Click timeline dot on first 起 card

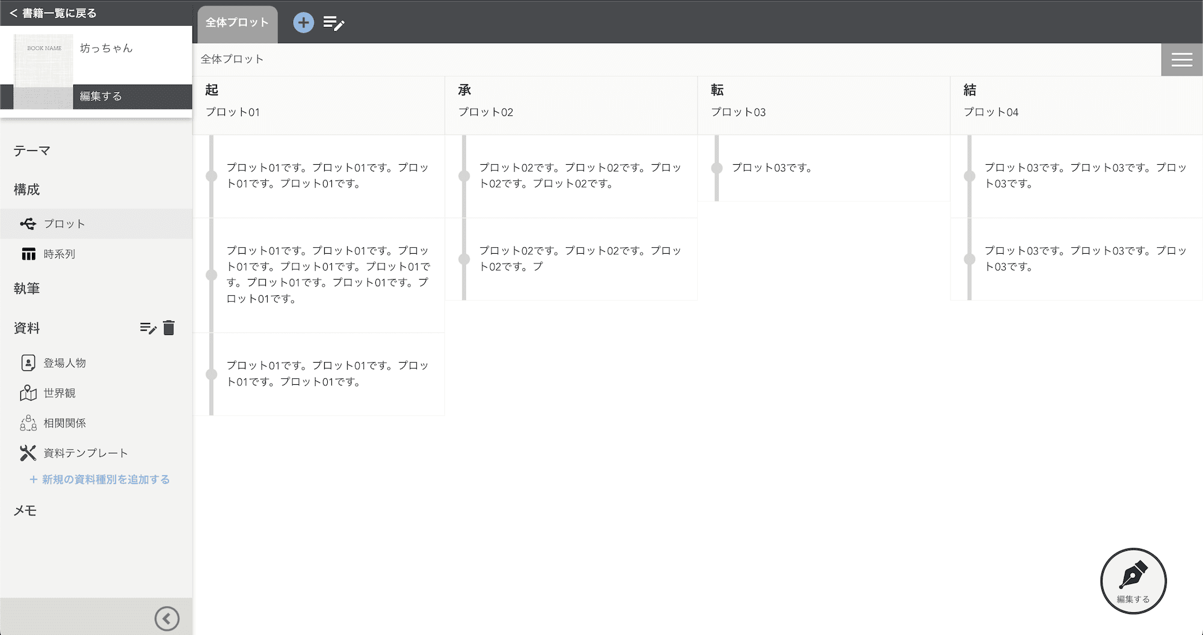pos(211,176)
